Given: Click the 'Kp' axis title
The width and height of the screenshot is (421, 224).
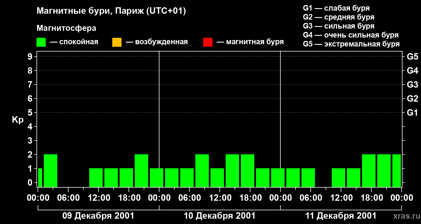Looking at the screenshot, I should coord(18,120).
